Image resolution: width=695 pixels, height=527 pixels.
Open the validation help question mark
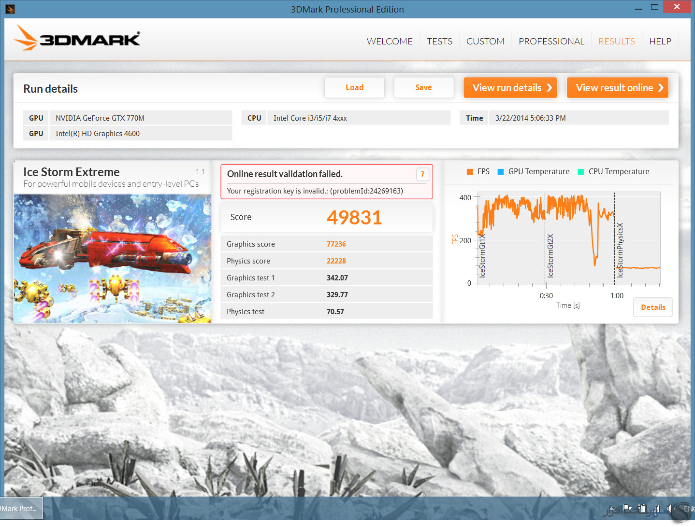[422, 174]
